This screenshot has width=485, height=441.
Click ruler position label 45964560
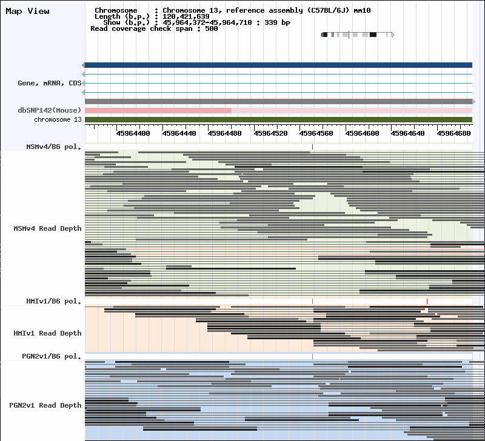(316, 133)
